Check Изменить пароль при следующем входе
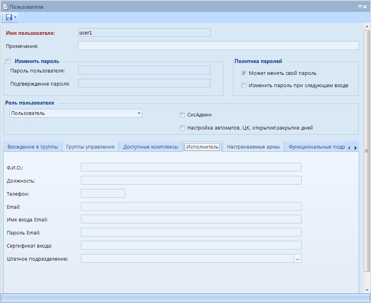This screenshot has width=371, height=303. tap(244, 86)
